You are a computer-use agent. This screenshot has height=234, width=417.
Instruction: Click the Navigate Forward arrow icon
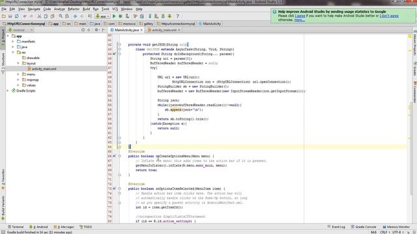pyautogui.click(x=81, y=16)
